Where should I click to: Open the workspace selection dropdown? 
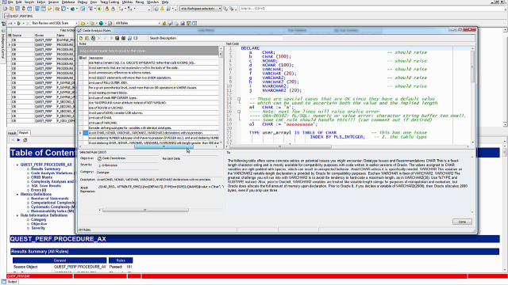(x=220, y=9)
